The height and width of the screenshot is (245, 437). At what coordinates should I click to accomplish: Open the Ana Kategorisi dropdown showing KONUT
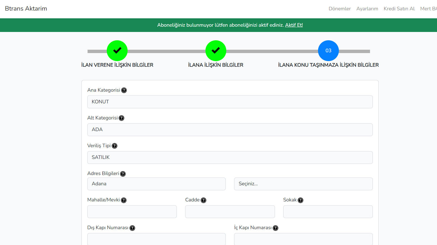click(x=230, y=102)
